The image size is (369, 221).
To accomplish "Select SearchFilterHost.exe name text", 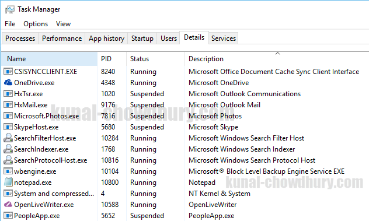I will pos(45,138).
